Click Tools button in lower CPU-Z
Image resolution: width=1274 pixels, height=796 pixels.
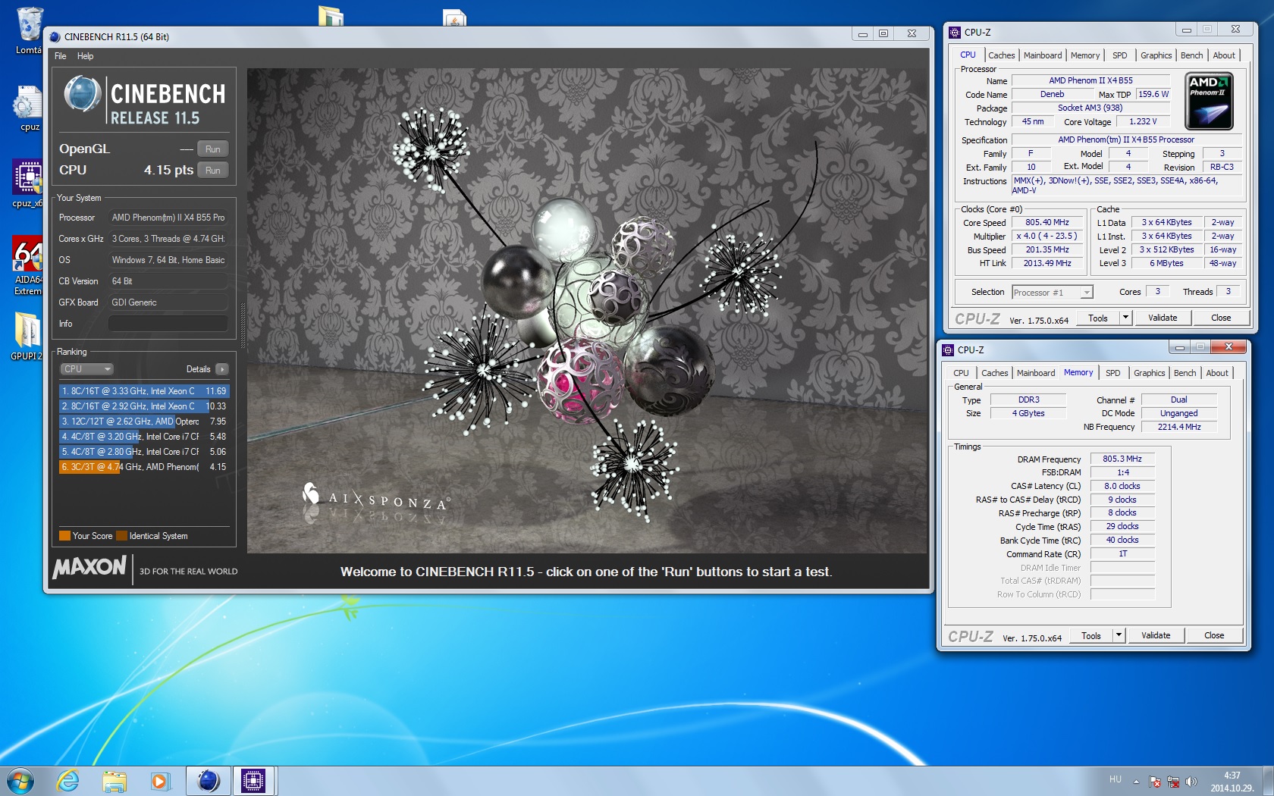(1090, 636)
